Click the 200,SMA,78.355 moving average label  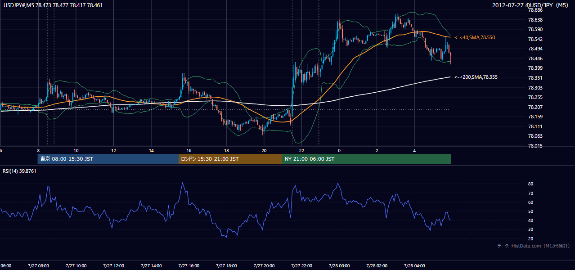click(476, 77)
